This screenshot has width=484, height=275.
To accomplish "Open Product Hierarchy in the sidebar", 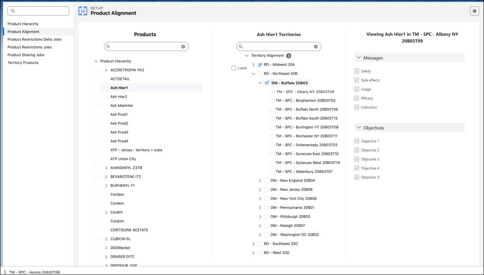I will 23,24.
